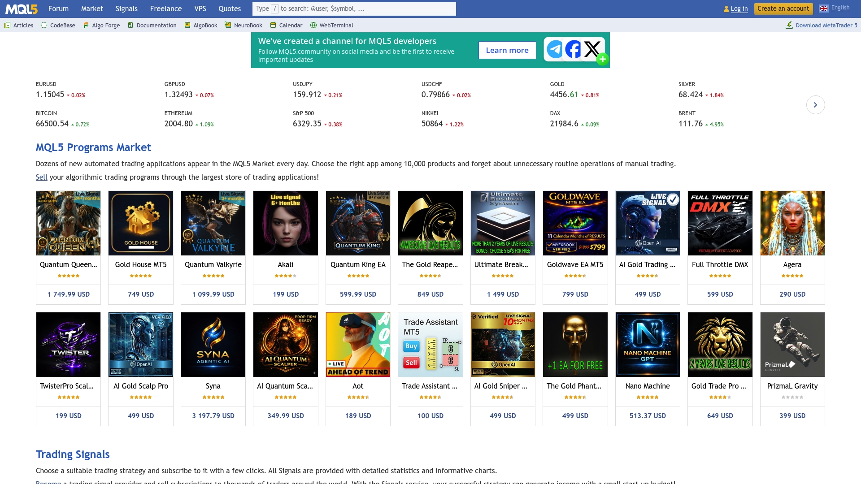Open Goldwave EA MT5 thumbnail
861x484 pixels.
[x=575, y=223]
